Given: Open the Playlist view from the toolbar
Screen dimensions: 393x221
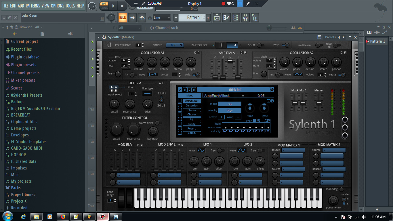Looking at the screenshot, I should tap(217, 18).
